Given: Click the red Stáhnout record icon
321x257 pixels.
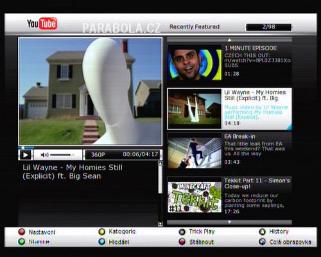Looking at the screenshot, I should click(x=182, y=242).
